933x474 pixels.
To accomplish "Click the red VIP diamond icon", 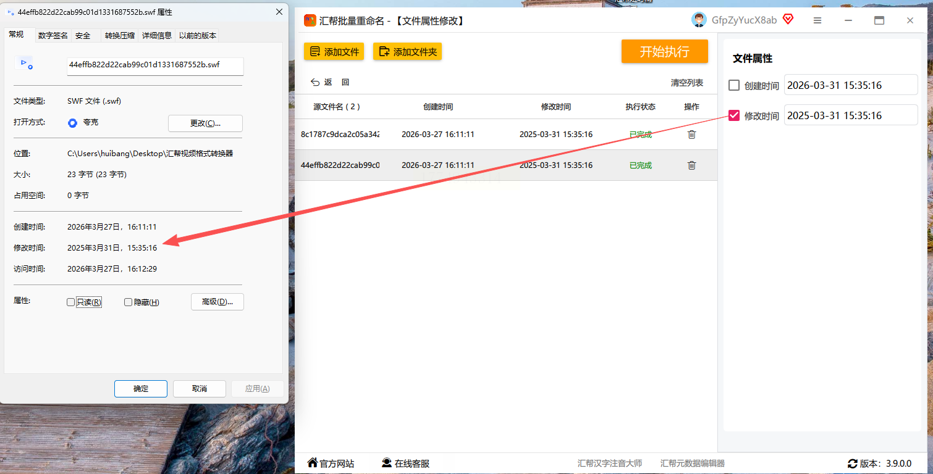I will (x=788, y=19).
